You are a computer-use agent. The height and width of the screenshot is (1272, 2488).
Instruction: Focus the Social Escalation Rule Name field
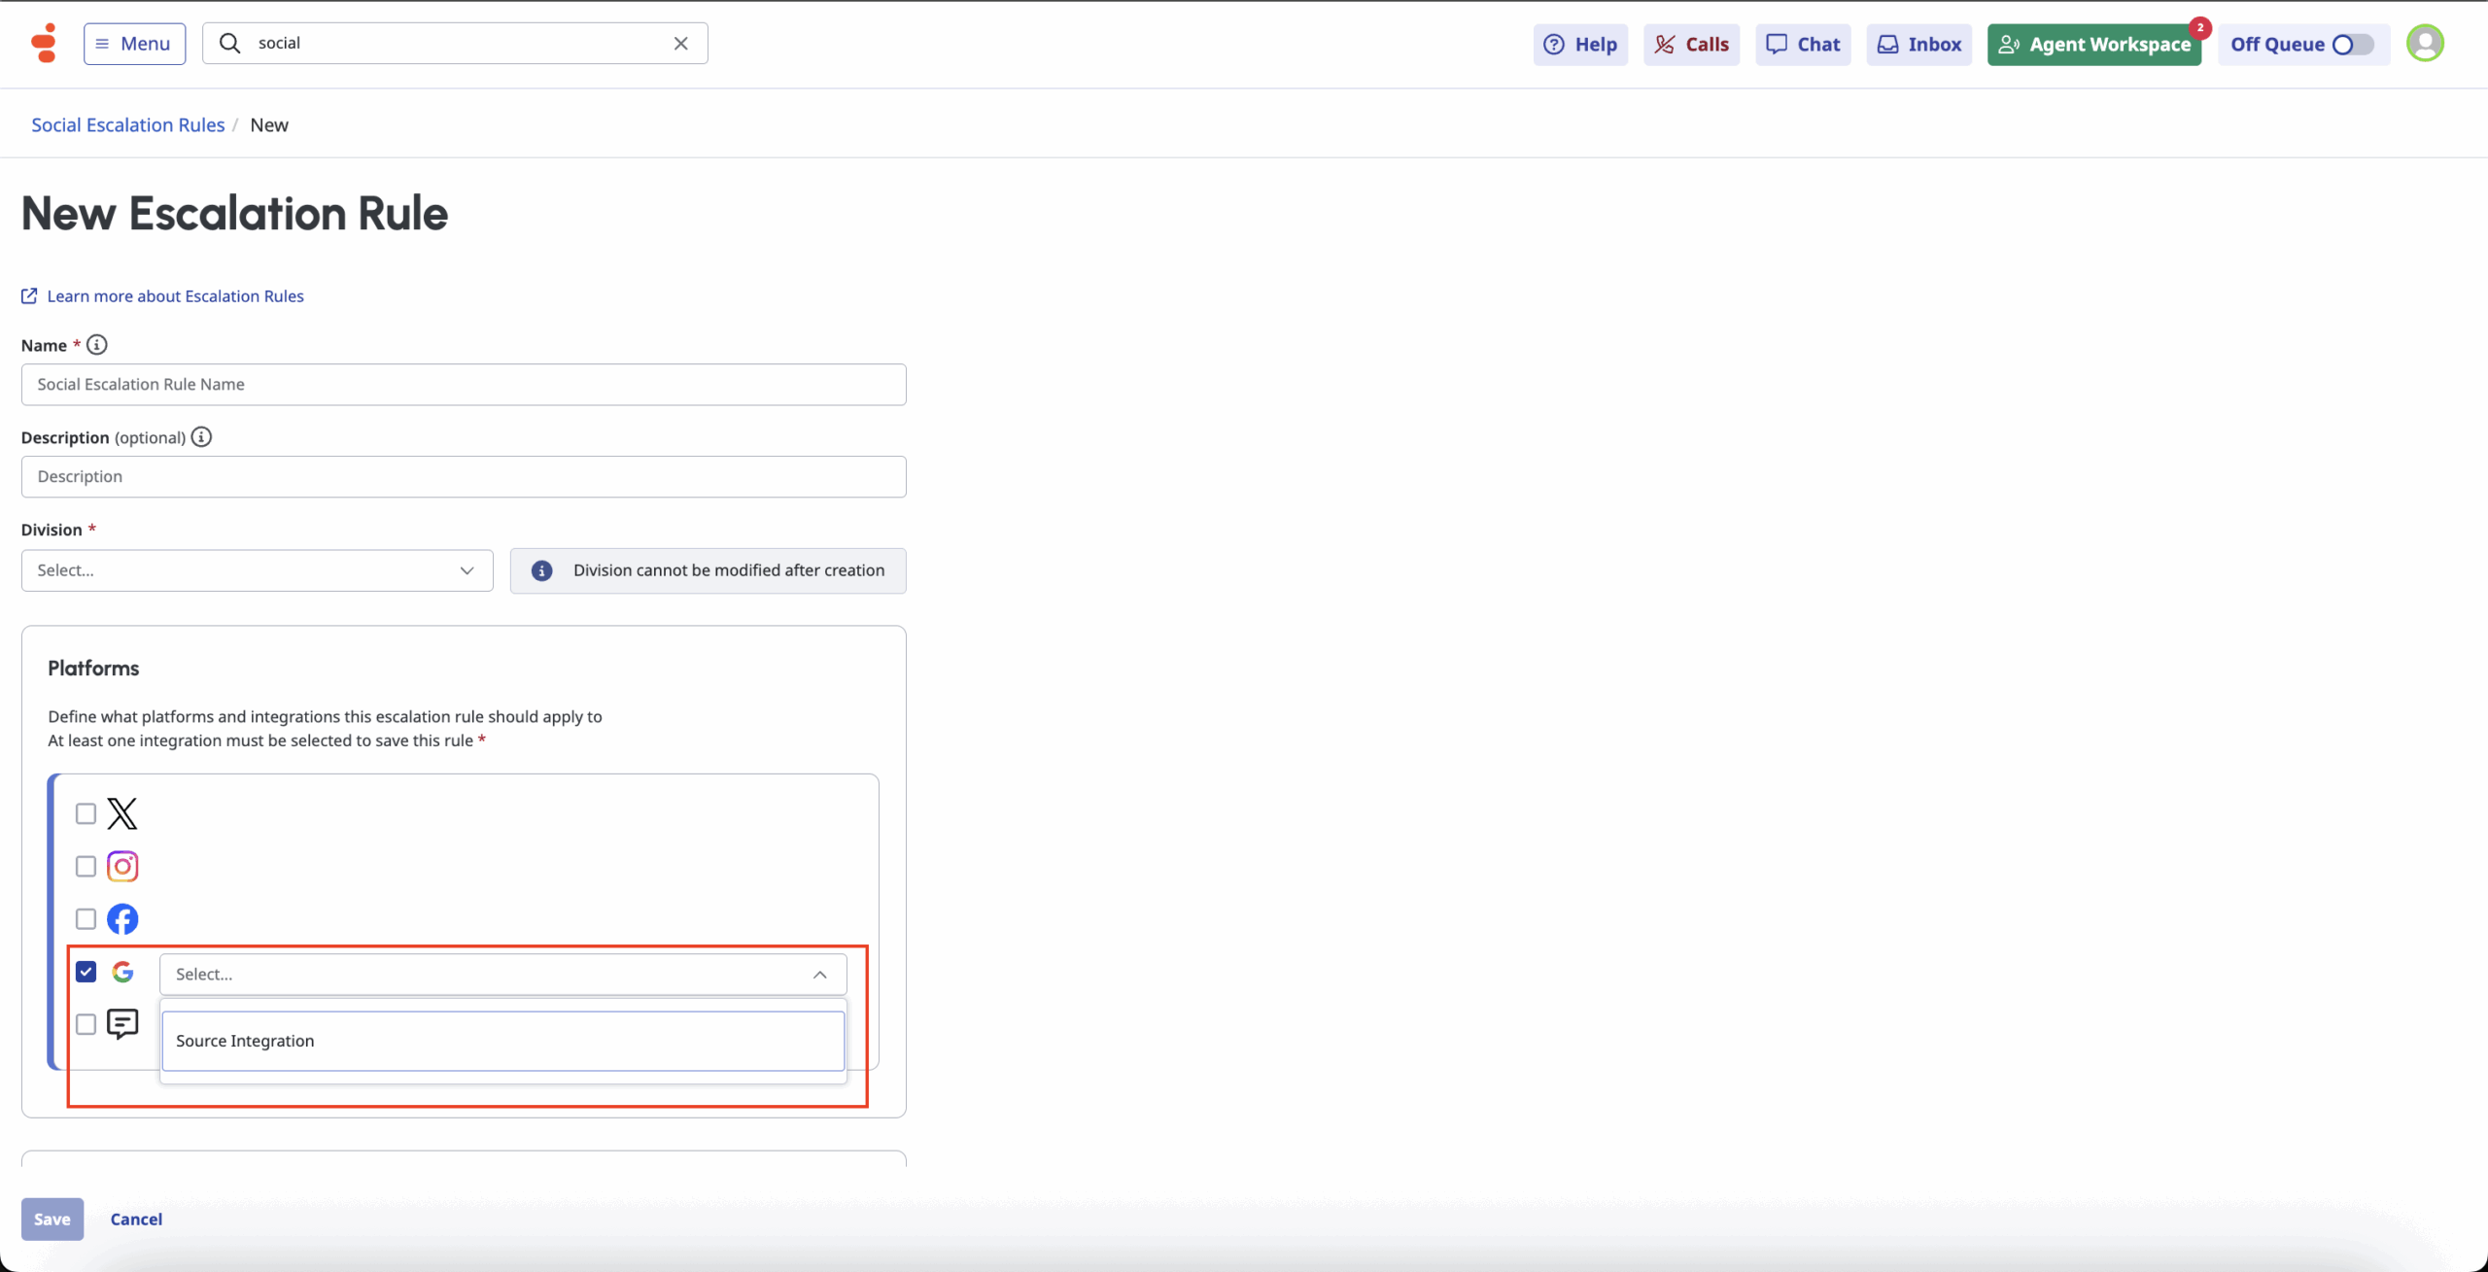463,385
